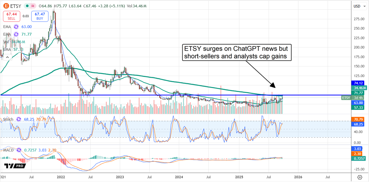
Task: Open chart settings via the bottom-right gear icon
Action: click(x=359, y=178)
